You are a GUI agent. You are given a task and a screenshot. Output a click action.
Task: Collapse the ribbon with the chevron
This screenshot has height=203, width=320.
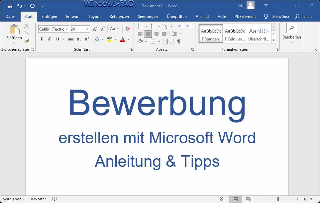coord(315,50)
